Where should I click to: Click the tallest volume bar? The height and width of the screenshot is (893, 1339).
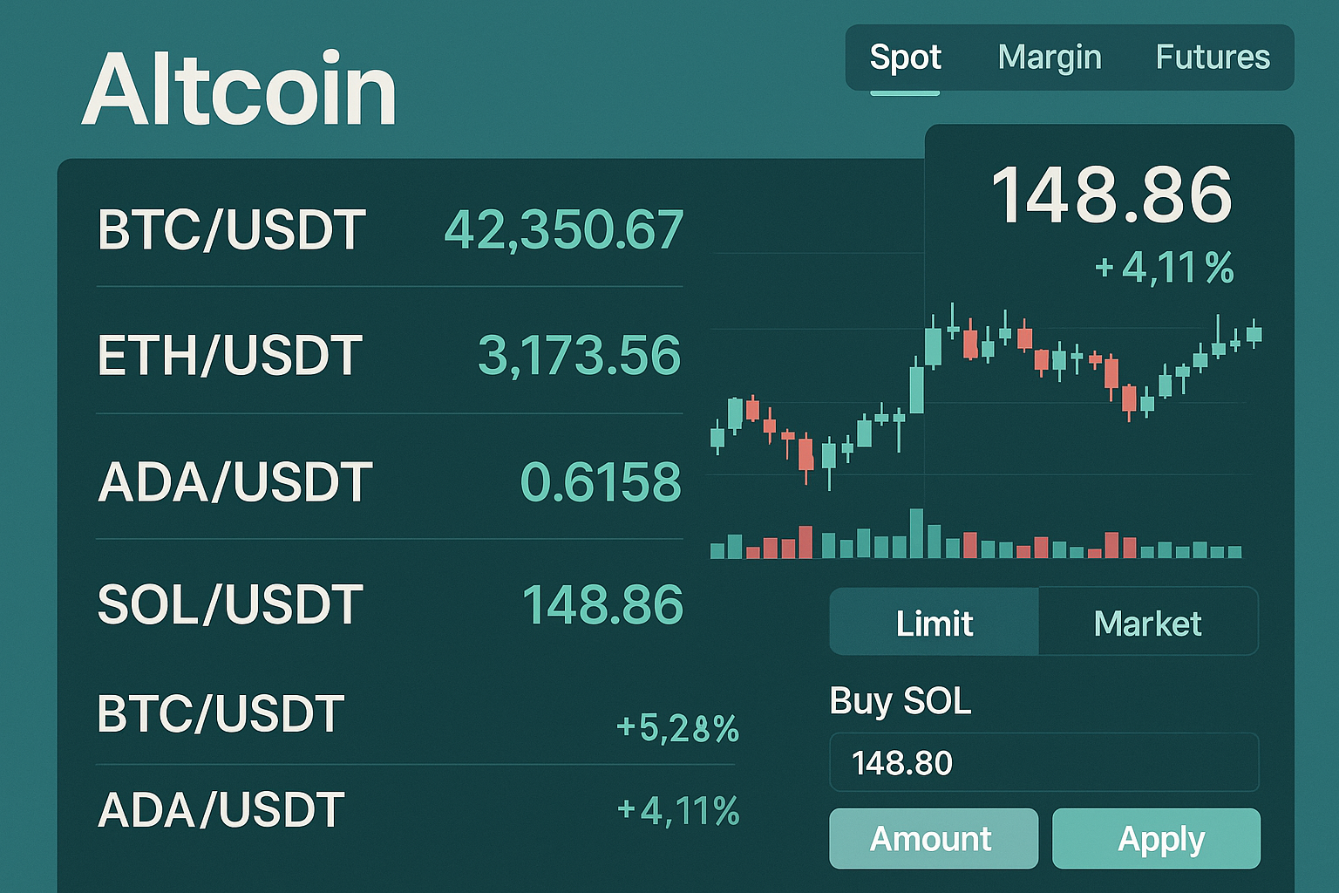pyautogui.click(x=916, y=533)
